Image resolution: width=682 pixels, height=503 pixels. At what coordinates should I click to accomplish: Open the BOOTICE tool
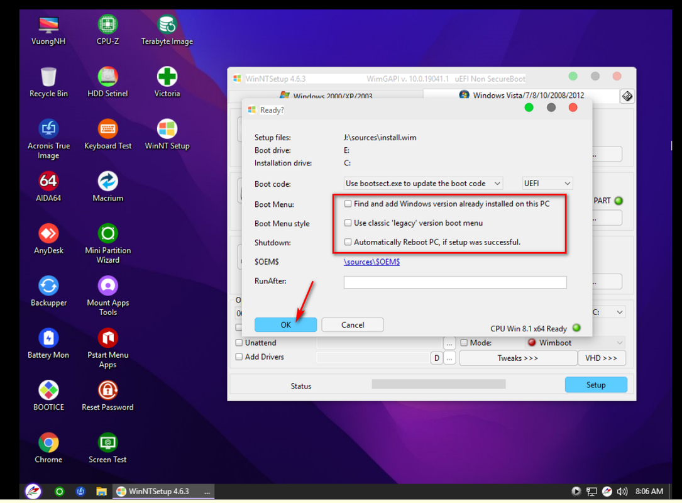[48, 395]
